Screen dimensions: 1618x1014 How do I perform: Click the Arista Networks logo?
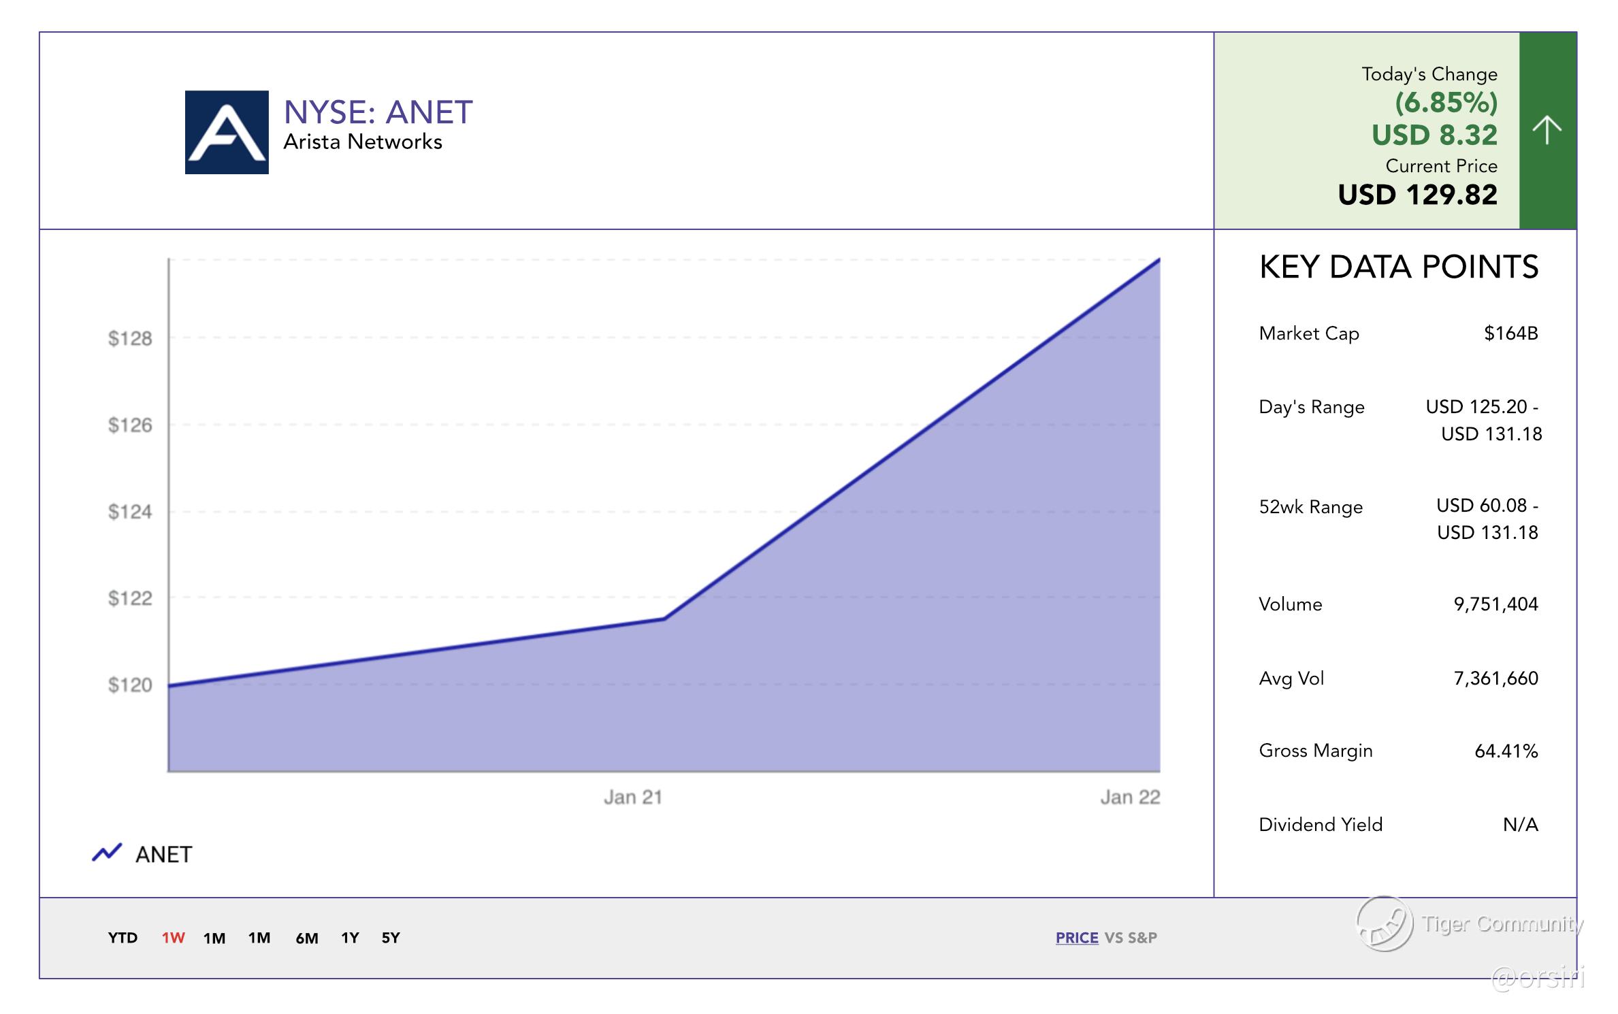tap(227, 132)
